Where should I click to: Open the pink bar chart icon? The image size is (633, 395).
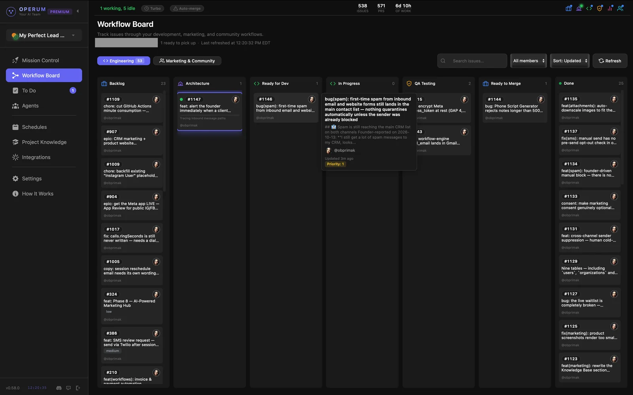(x=610, y=8)
